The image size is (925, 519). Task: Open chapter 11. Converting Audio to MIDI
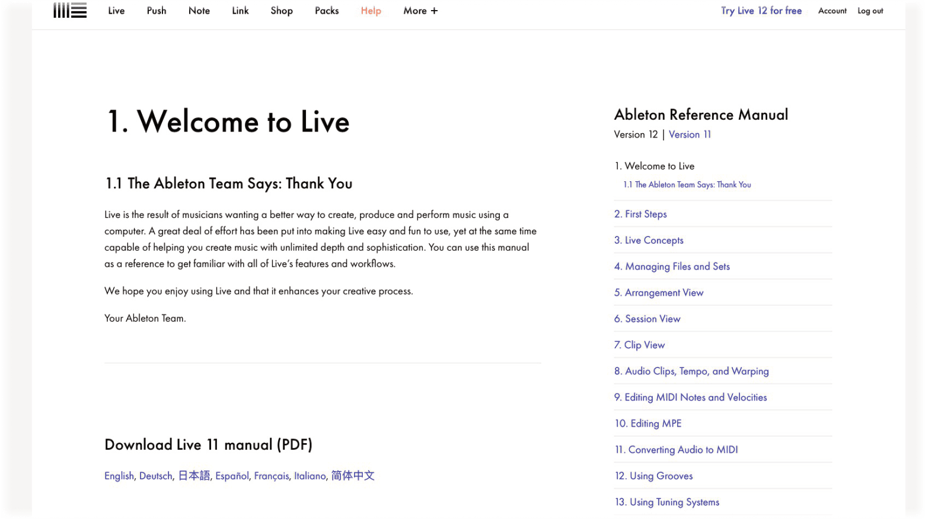(x=676, y=450)
